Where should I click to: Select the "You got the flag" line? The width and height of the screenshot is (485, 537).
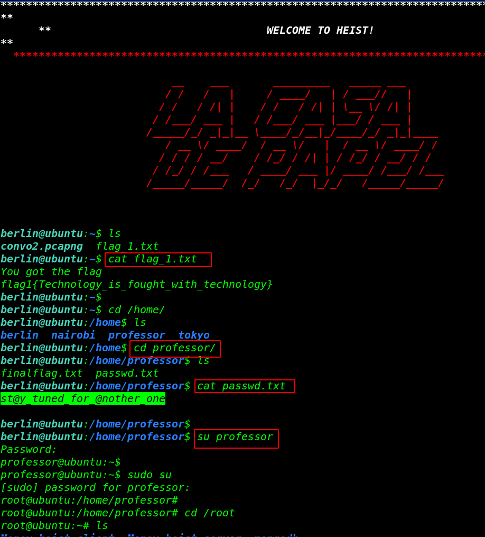(51, 272)
